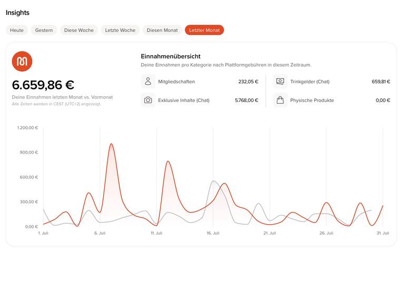Click the '16. Juli' x-axis label
The height and width of the screenshot is (282, 400).
[x=213, y=233]
